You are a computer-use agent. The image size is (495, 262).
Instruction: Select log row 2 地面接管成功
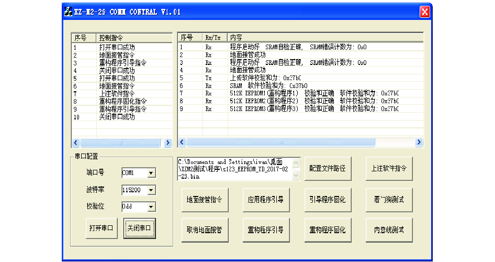click(x=300, y=54)
